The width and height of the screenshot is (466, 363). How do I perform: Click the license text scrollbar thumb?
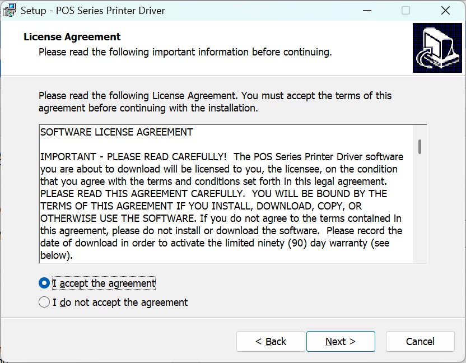coord(420,147)
